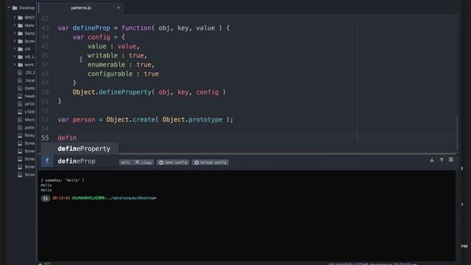The width and height of the screenshot is (471, 265).
Task: Click the Getti file icon
Action: point(20,88)
